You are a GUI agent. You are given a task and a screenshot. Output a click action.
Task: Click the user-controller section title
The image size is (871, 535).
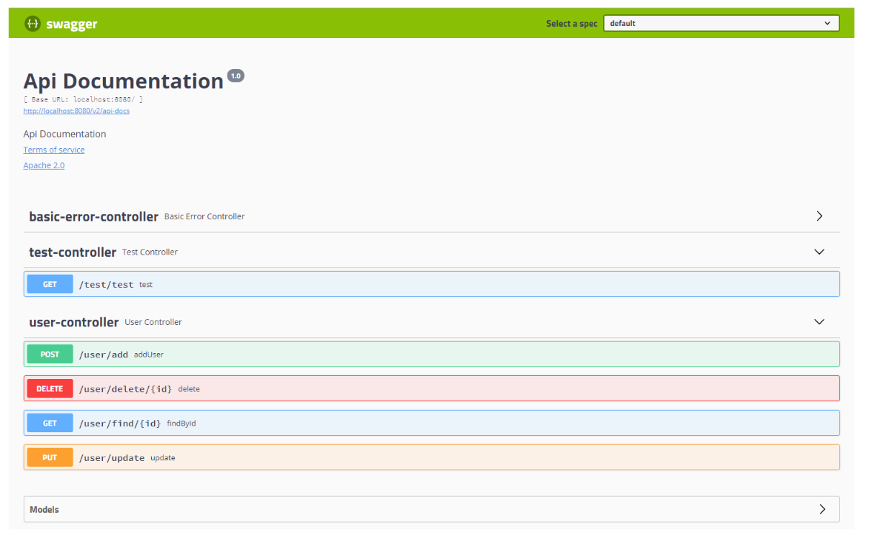73,322
